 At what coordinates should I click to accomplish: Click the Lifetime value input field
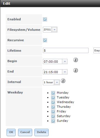click(66, 51)
